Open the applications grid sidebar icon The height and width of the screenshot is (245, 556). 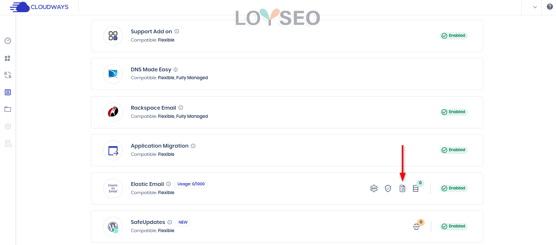8,58
